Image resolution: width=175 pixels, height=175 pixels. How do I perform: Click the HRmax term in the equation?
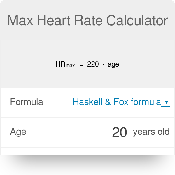(x=65, y=64)
